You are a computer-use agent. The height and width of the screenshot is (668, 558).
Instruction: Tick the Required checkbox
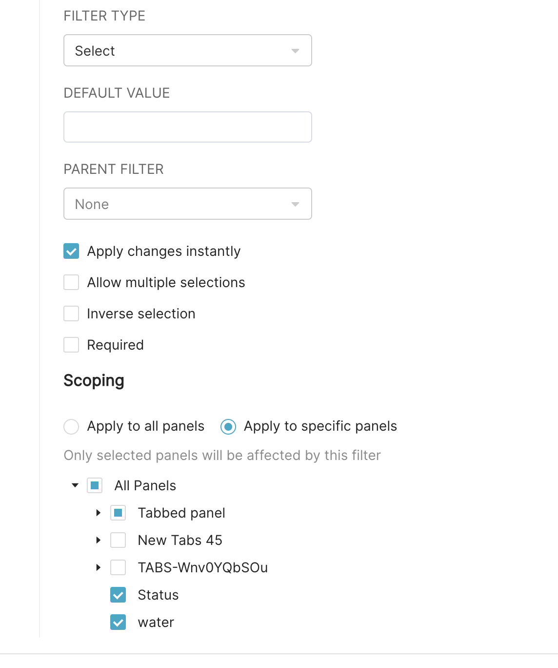[71, 345]
